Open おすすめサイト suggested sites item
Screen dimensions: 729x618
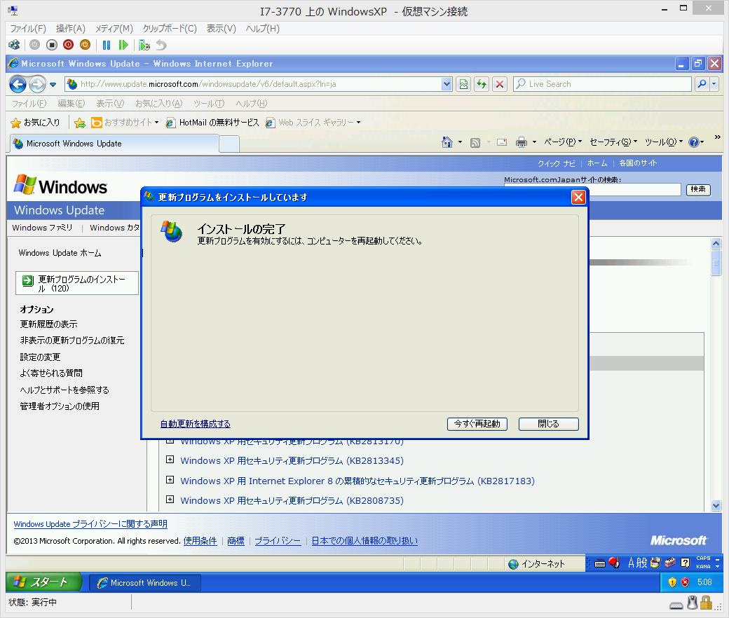click(125, 122)
